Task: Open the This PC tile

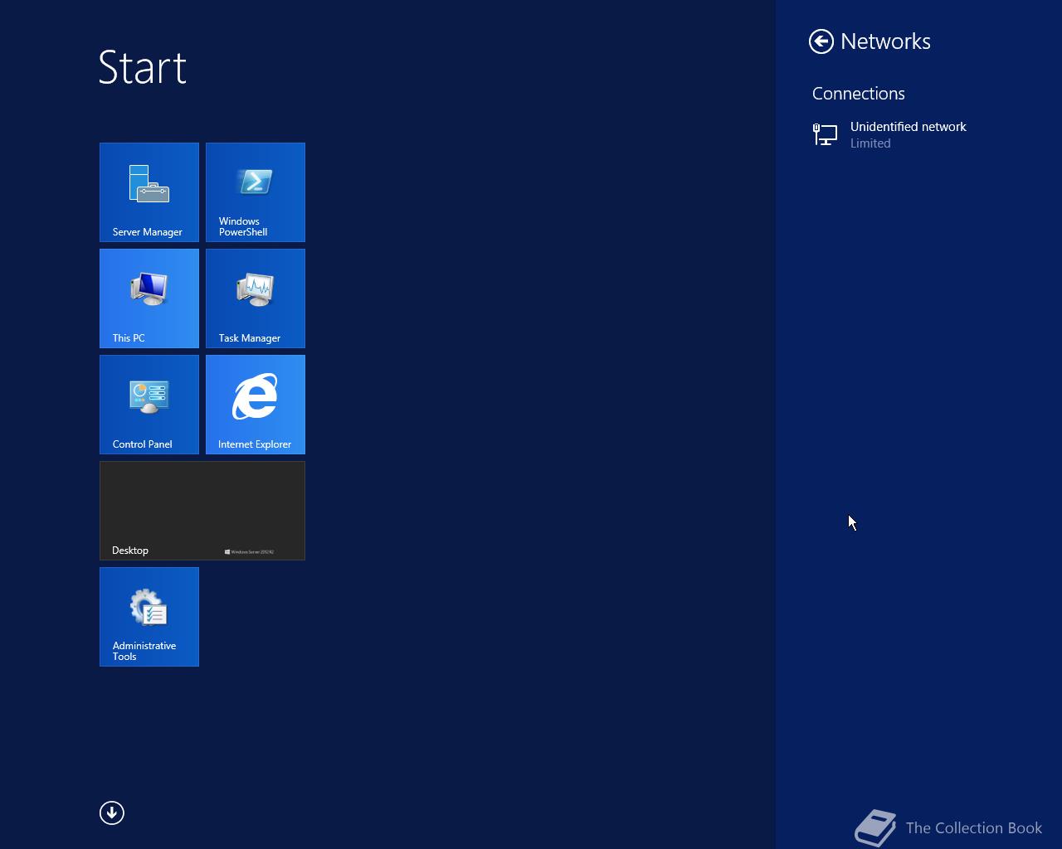Action: tap(149, 298)
